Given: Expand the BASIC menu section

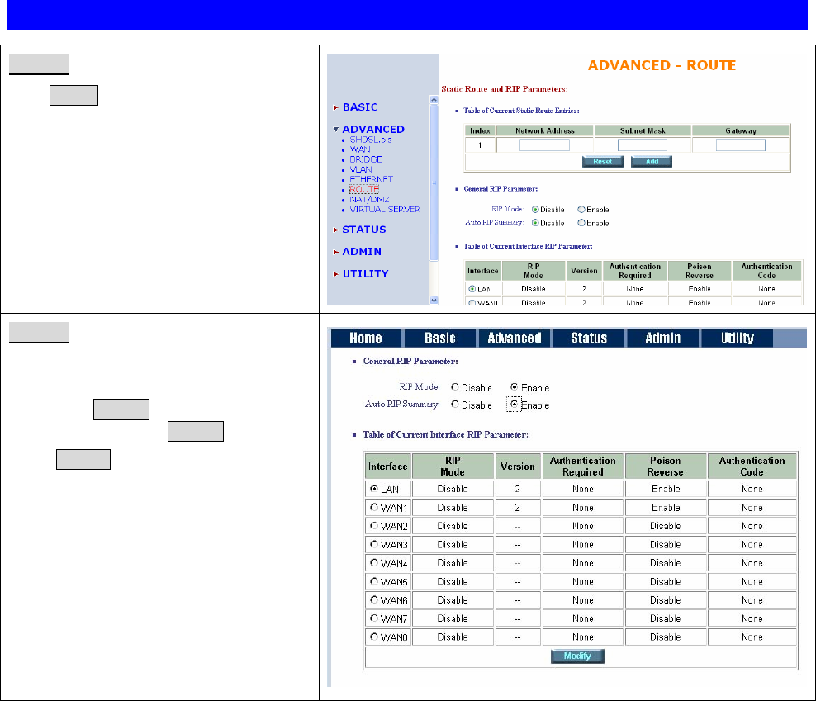Looking at the screenshot, I should pos(359,107).
